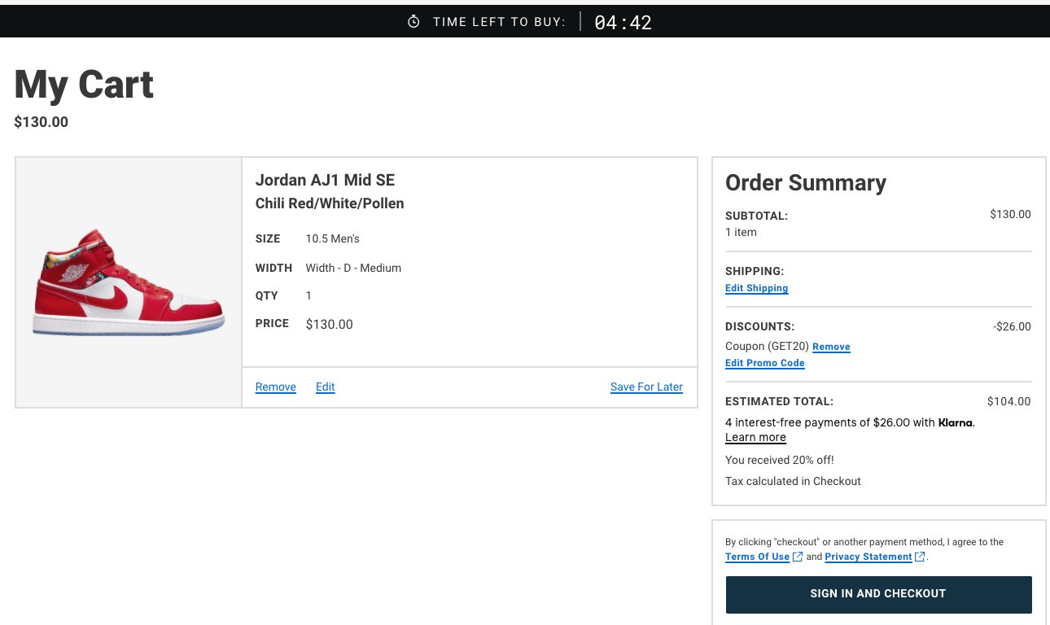Viewport: 1050px width, 625px height.
Task: Edit the Jordan AJ1 Mid SE cart item
Action: tap(326, 387)
